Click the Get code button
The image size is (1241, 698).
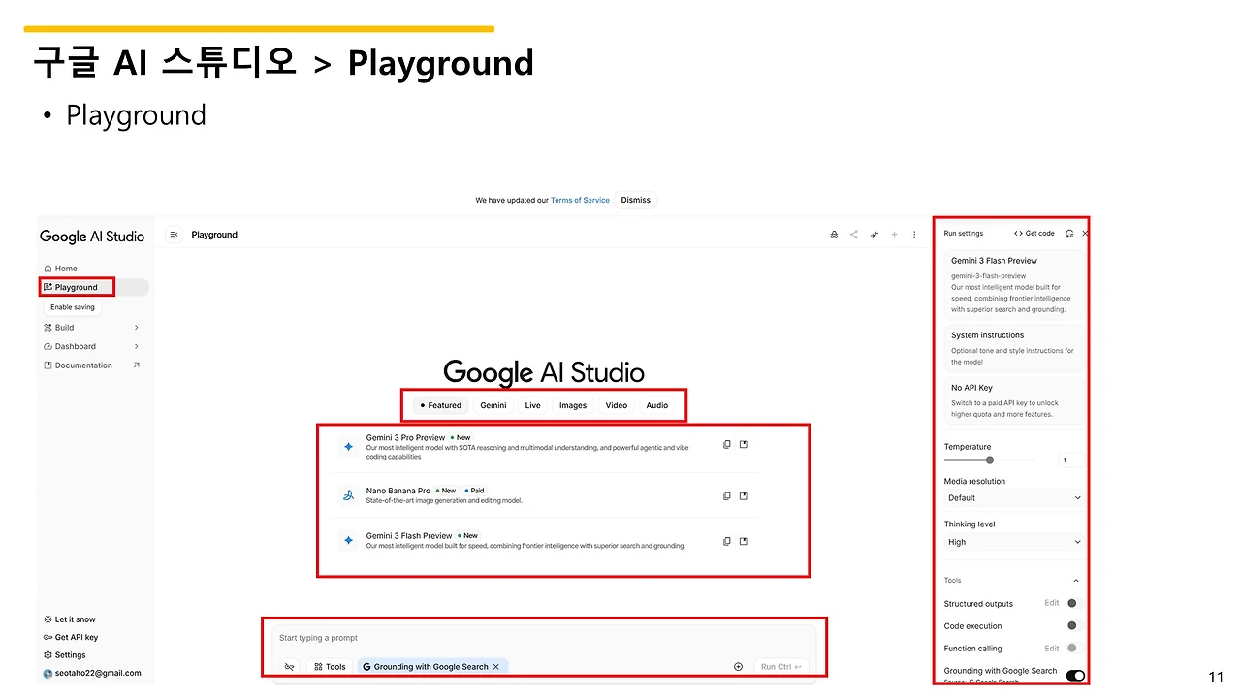1034,234
